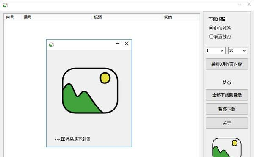Viewport: 254px width, 157px height.
Task: Sort by the 序号 column header
Action: pyautogui.click(x=12, y=17)
